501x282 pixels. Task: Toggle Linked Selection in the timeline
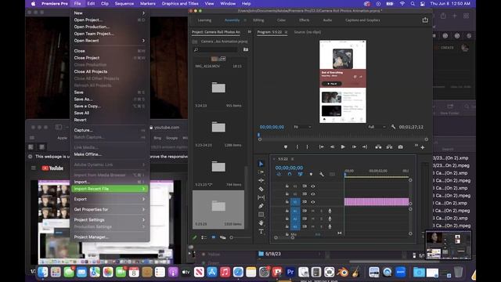click(x=300, y=174)
